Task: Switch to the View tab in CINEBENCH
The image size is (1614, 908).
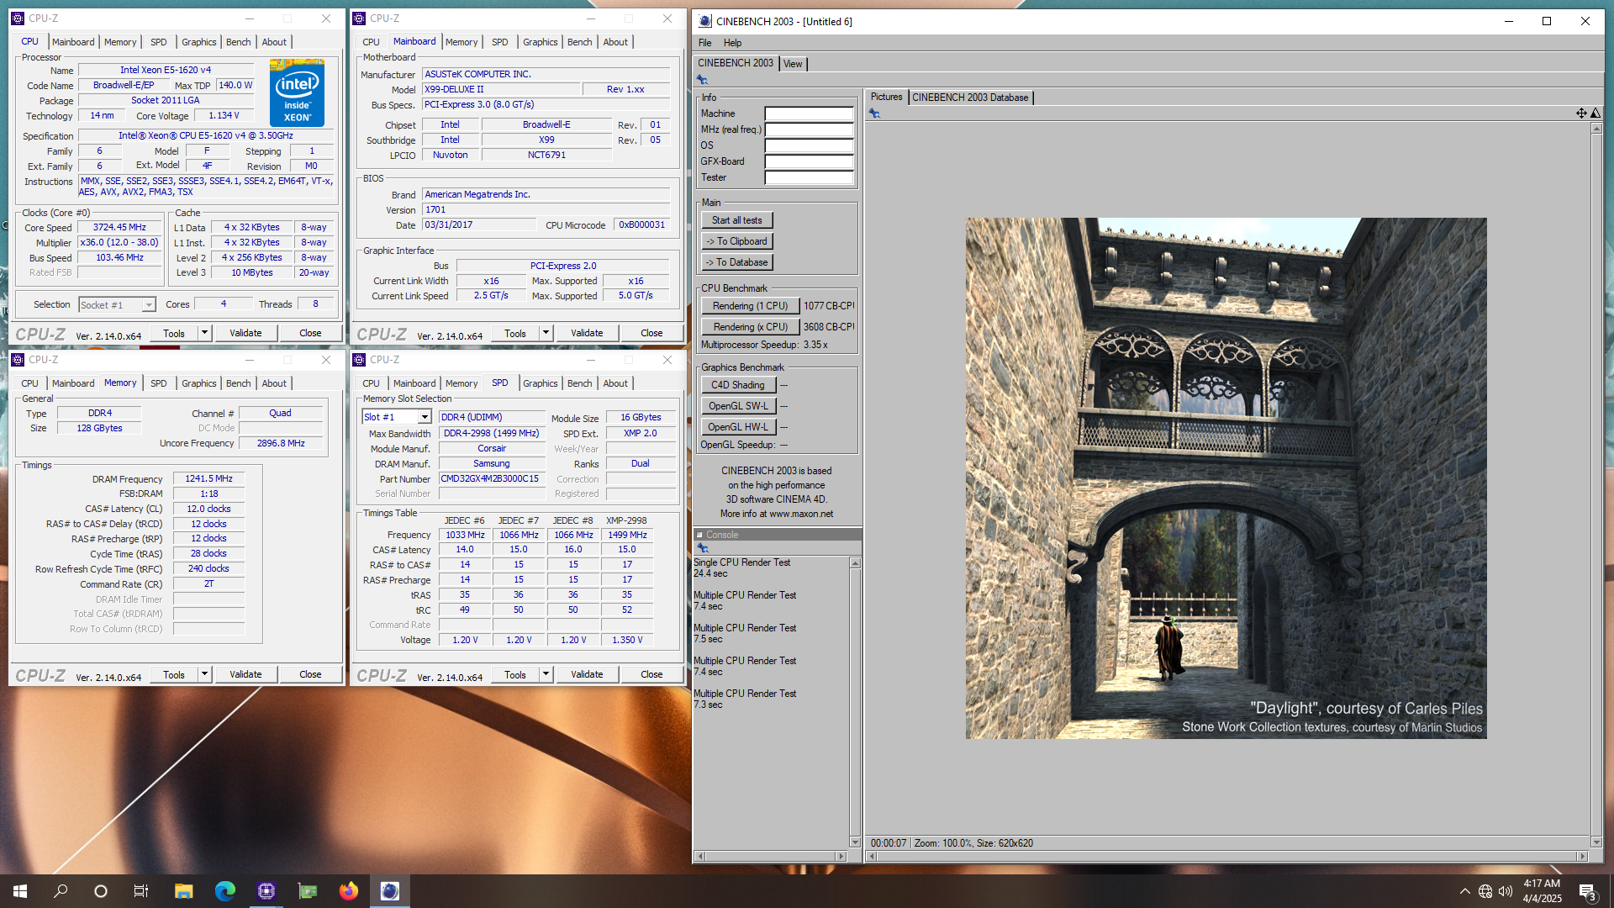Action: coord(793,64)
